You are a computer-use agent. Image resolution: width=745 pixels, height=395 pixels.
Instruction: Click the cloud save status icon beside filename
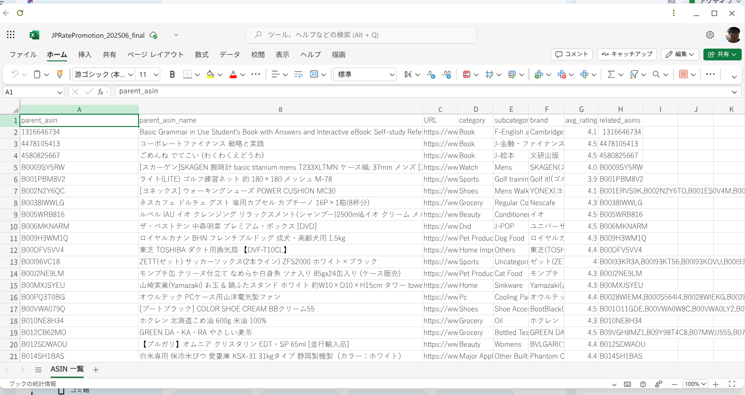(153, 35)
